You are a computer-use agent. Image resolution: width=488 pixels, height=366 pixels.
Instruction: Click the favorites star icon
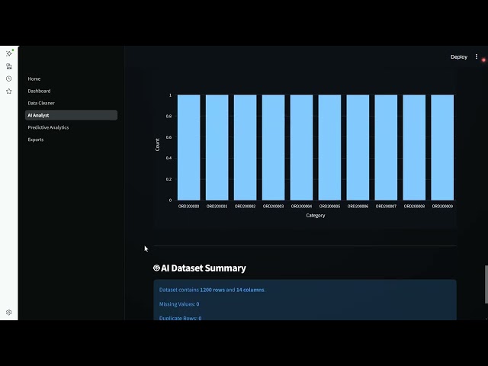(9, 91)
